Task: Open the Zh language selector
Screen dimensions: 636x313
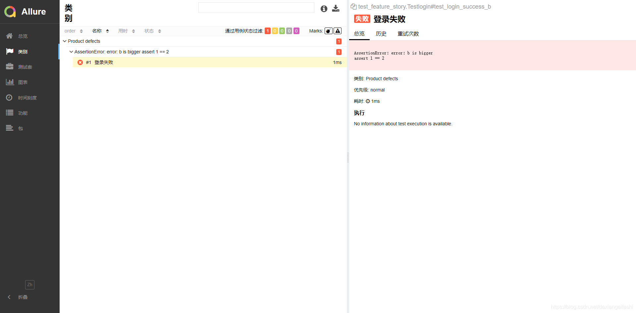Action: coord(30,285)
